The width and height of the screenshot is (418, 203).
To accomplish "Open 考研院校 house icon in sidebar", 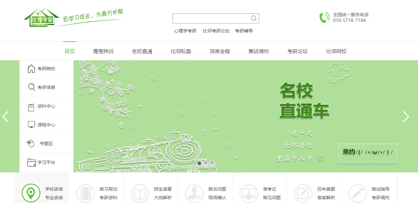I will (x=31, y=69).
